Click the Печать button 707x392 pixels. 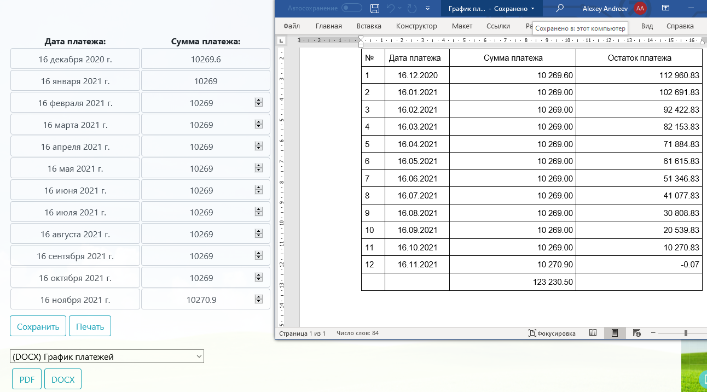click(90, 326)
